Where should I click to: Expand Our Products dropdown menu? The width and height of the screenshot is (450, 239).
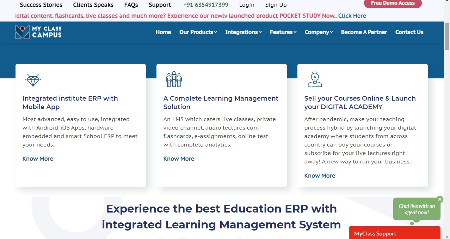tap(198, 32)
